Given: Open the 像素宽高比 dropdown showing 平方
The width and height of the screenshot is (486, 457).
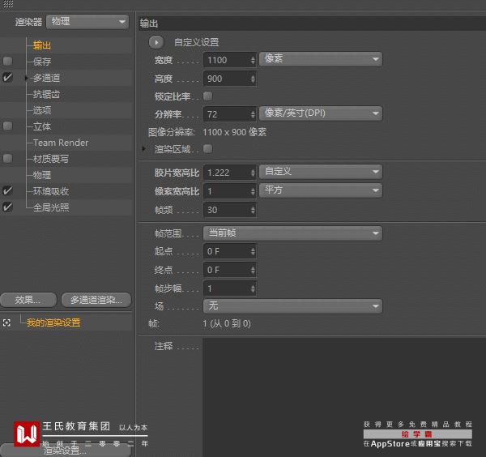Looking at the screenshot, I should 321,190.
